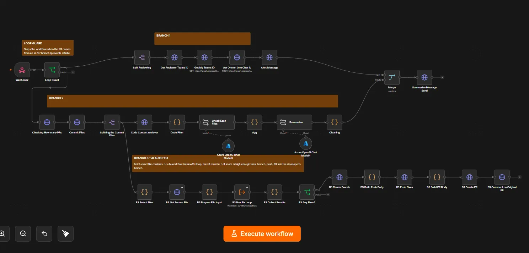Open the Get Reviewer Teams ID node
529x253 pixels.
tap(174, 57)
